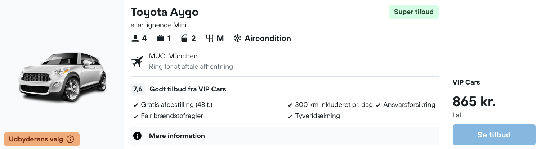Click the Fair brændstofregler feature
This screenshot has width=541, height=149.
172,116
